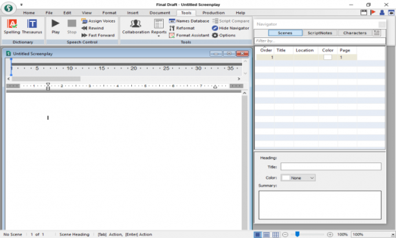
Task: Select the Scenes tab in Navigator
Action: tap(285, 33)
